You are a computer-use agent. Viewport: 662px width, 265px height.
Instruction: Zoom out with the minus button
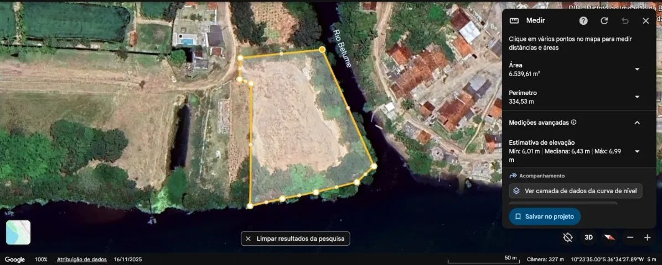(x=630, y=237)
